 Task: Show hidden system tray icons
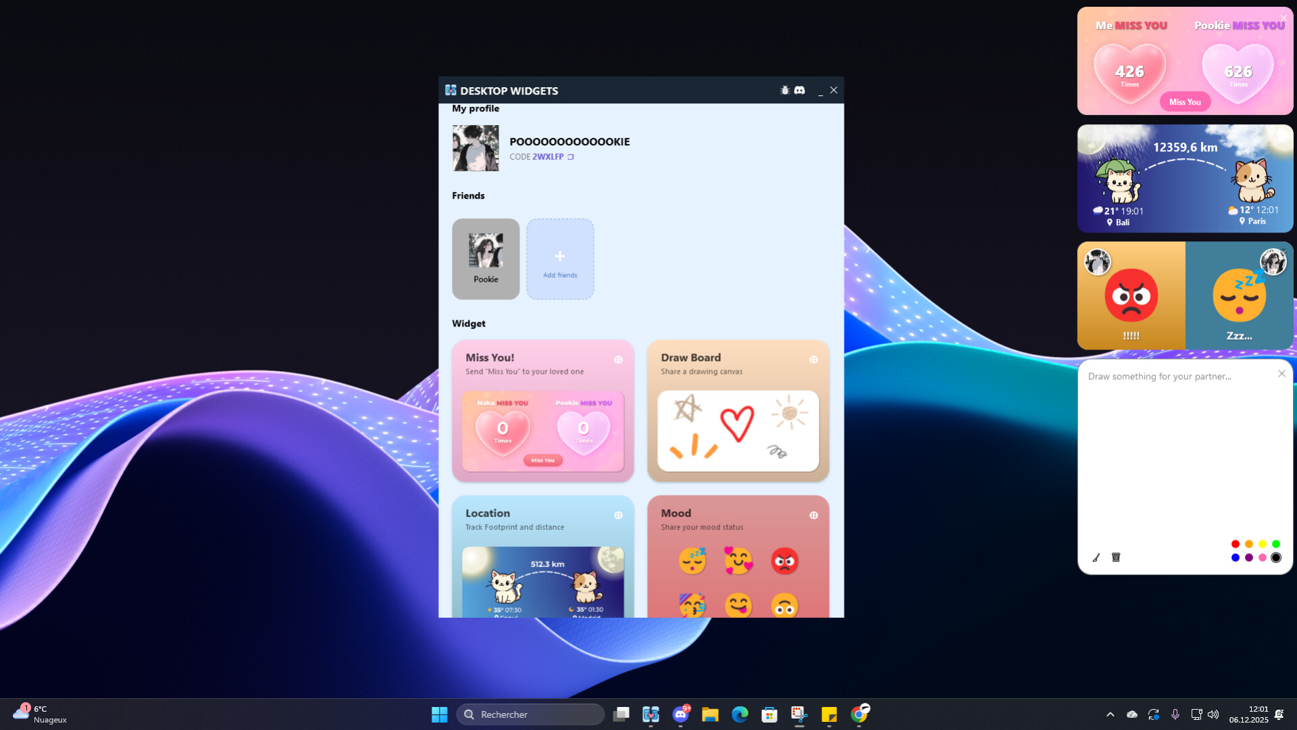tap(1110, 714)
